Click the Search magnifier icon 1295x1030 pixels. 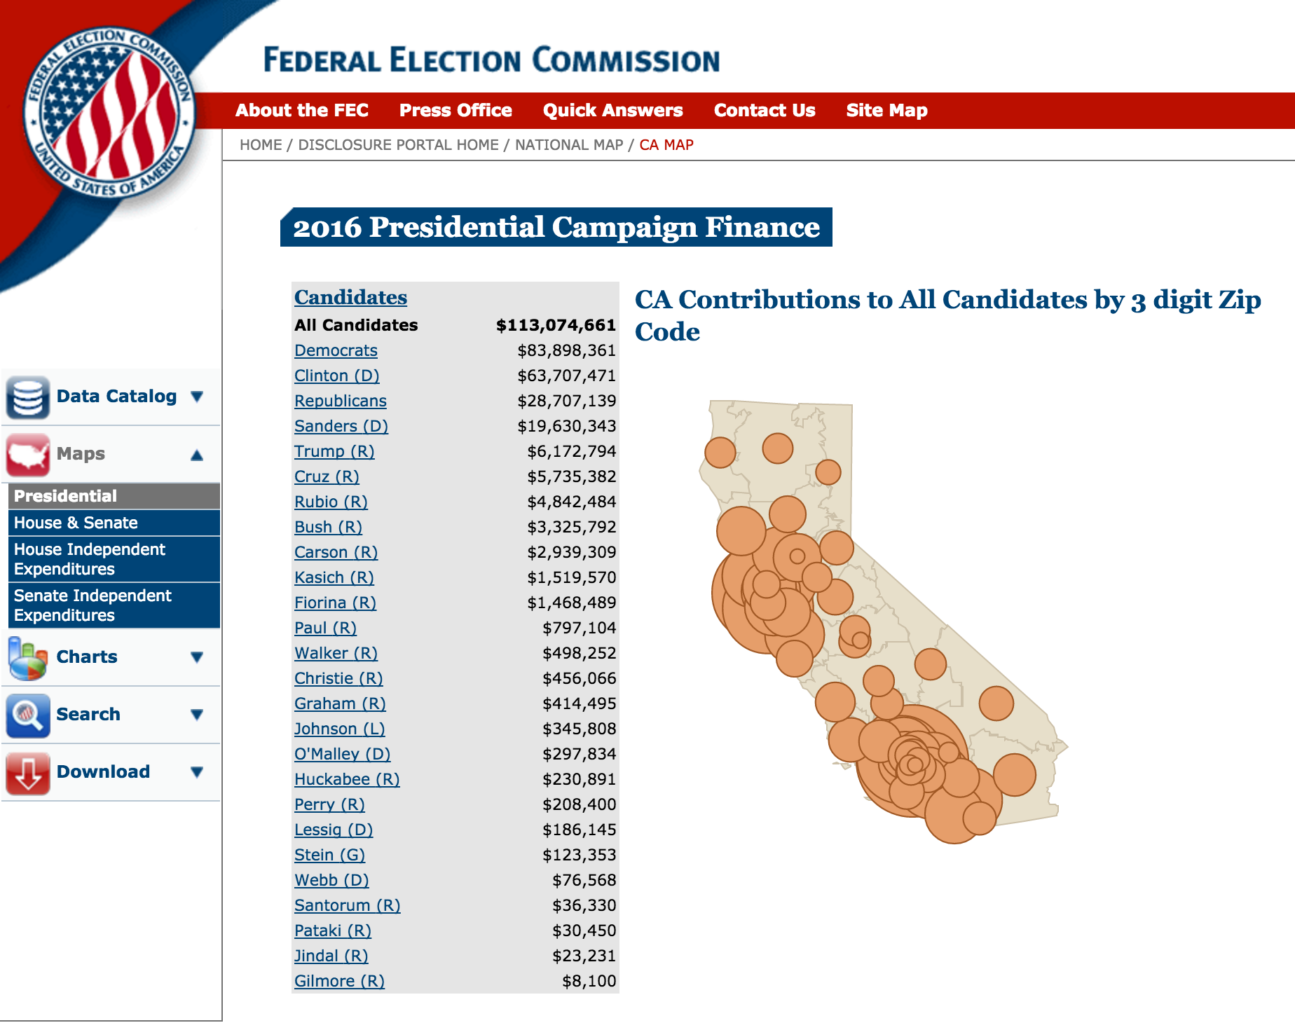click(28, 715)
